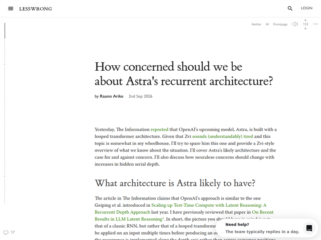Viewport: 321px width, 240px height.
Task: Open the search magnifier icon
Action: [290, 8]
